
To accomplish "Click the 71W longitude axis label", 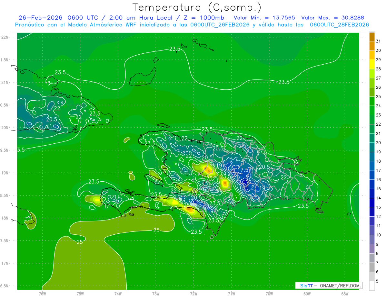I will [x=231, y=294].
